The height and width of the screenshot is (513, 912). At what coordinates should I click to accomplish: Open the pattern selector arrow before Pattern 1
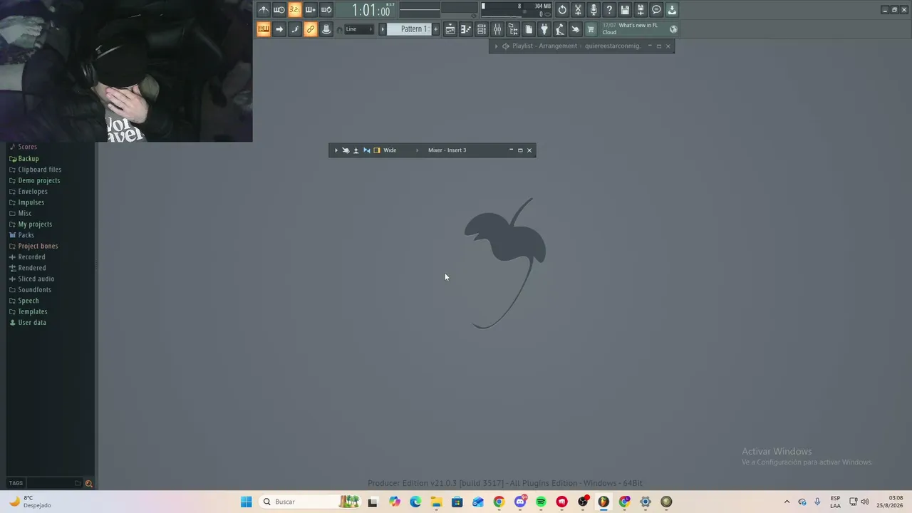[x=383, y=29]
